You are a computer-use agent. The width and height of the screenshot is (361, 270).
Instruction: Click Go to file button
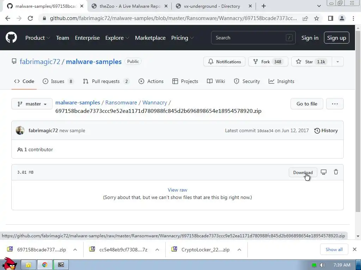[307, 104]
